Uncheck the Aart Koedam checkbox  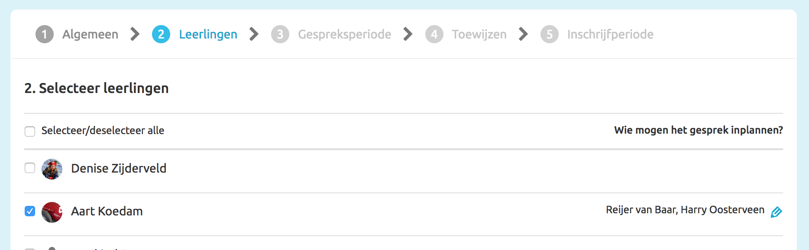tap(30, 211)
